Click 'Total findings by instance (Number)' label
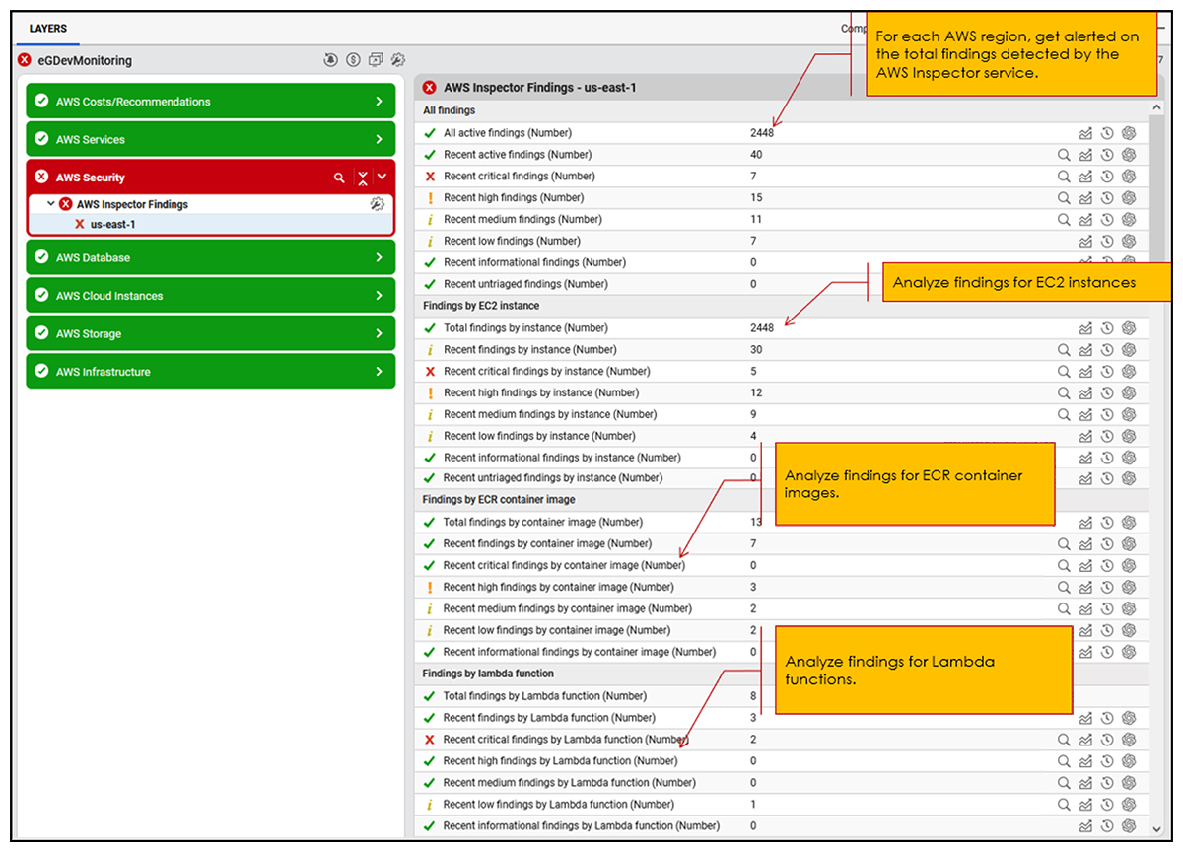The width and height of the screenshot is (1183, 852). tap(525, 328)
